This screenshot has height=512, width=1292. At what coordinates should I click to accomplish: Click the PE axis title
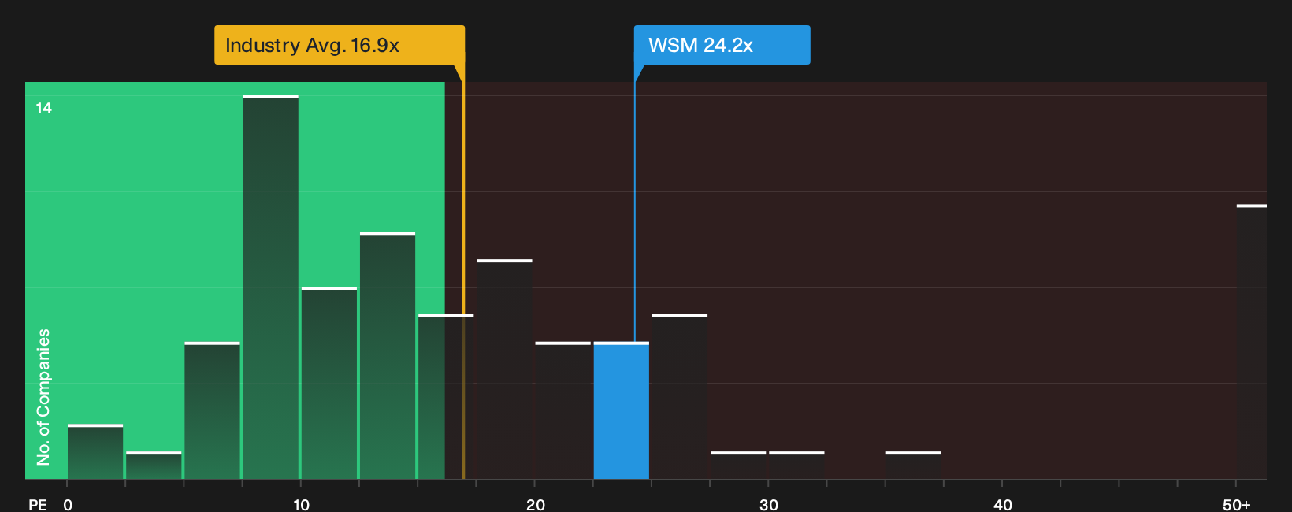click(37, 504)
